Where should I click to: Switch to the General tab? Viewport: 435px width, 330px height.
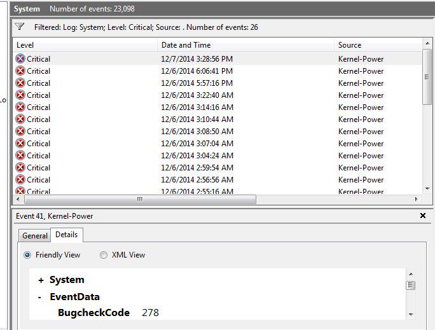pyautogui.click(x=35, y=236)
